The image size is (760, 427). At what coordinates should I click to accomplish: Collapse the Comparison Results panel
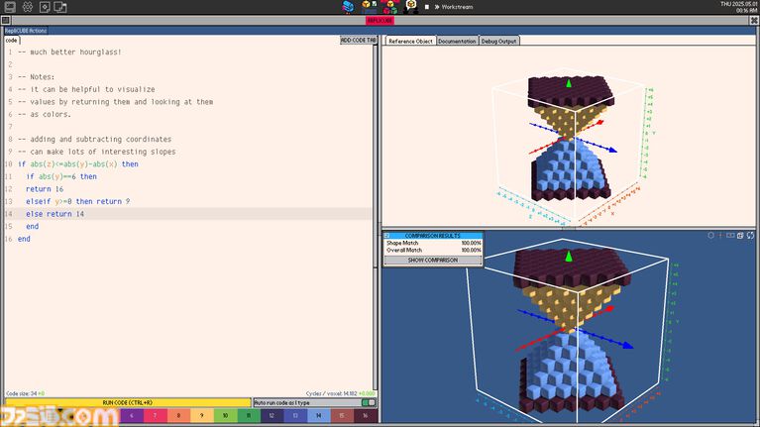coord(432,236)
